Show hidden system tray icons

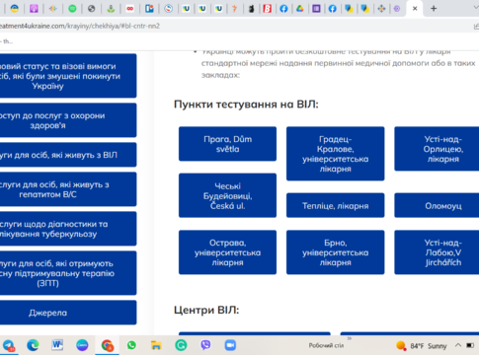click(x=458, y=345)
